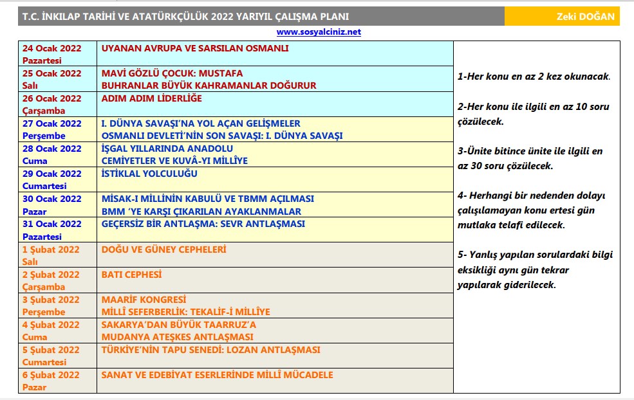634x400 pixels.
Task: Click the UYANAN AVRUPA VE SARSILAN OSMANLI topic
Action: coord(195,48)
